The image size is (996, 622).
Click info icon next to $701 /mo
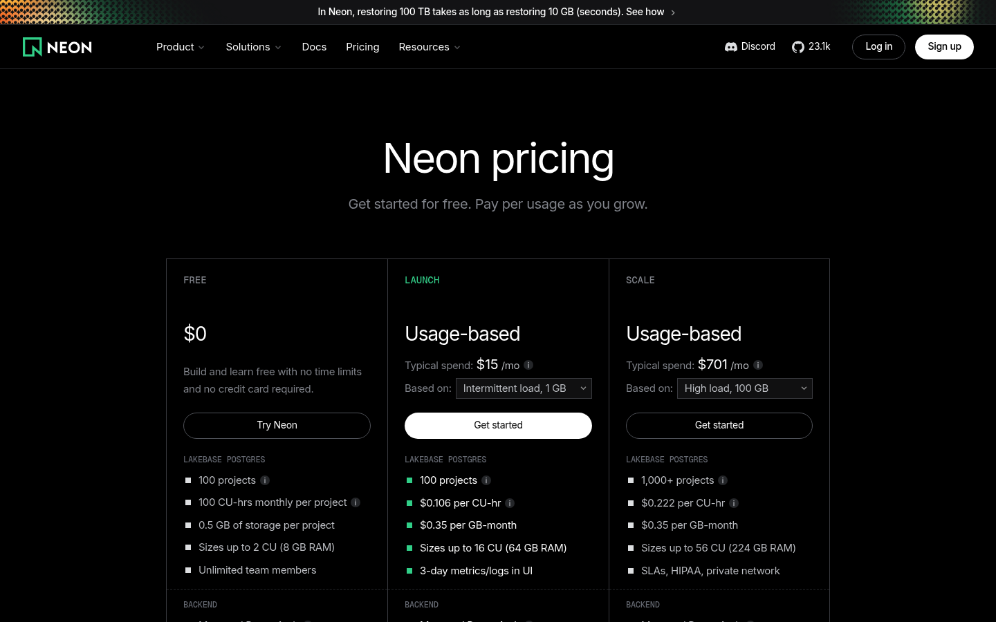(x=758, y=365)
